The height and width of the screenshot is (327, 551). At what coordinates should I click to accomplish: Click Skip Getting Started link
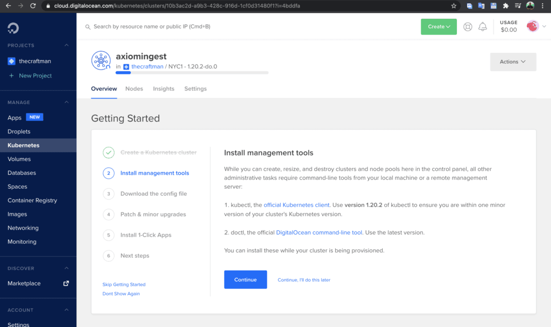[124, 285]
